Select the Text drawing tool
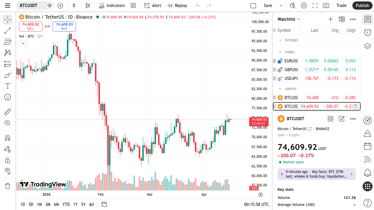 pos(7,86)
